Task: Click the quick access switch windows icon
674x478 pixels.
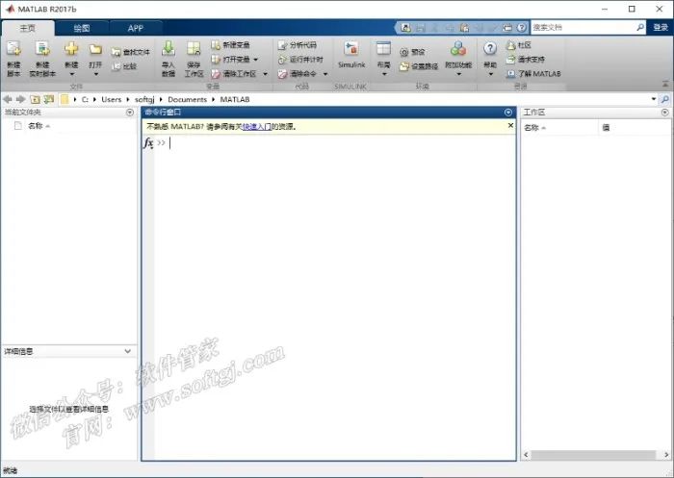Action: point(507,28)
